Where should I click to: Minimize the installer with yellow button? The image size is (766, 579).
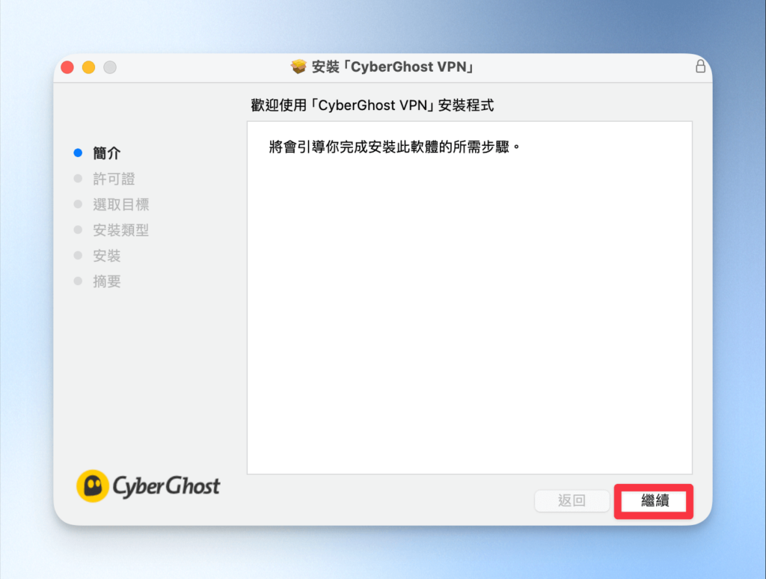pos(88,67)
